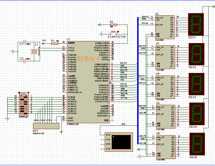Viewport: 215px width, 166px height.
Task: Toggle DSW1 DIP switch position 4
Action: (x=24, y=104)
